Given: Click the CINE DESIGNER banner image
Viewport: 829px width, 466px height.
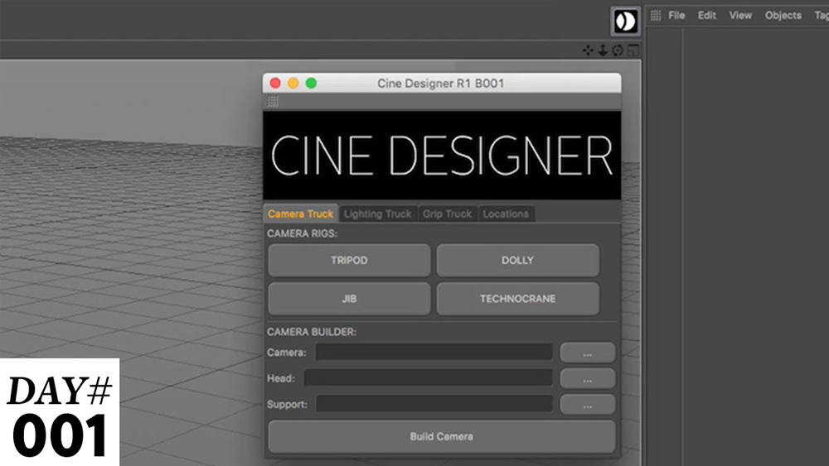Looking at the screenshot, I should (442, 155).
